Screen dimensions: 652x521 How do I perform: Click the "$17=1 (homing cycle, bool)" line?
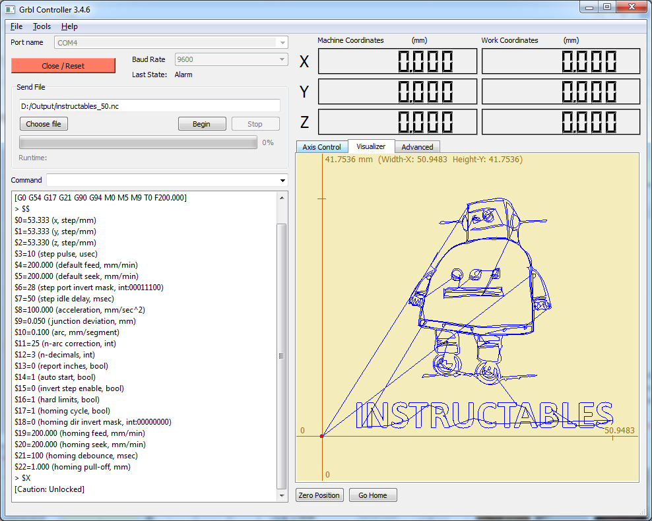point(63,410)
